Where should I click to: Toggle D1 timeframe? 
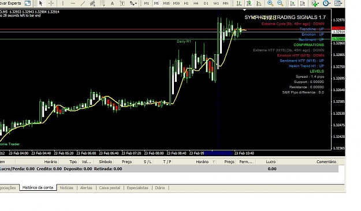206,3
